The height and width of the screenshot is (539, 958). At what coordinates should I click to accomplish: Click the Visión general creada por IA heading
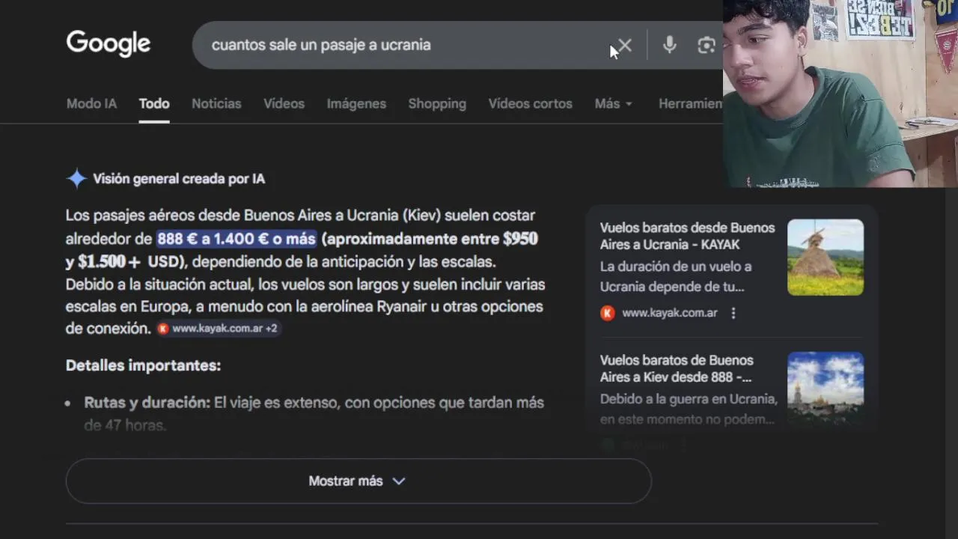pos(179,179)
